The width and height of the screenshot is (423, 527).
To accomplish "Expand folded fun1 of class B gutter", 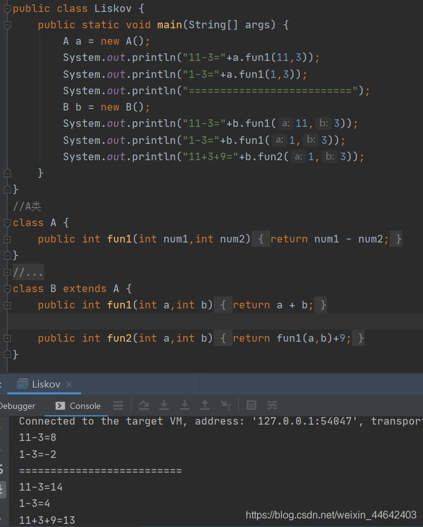I will pyautogui.click(x=7, y=305).
